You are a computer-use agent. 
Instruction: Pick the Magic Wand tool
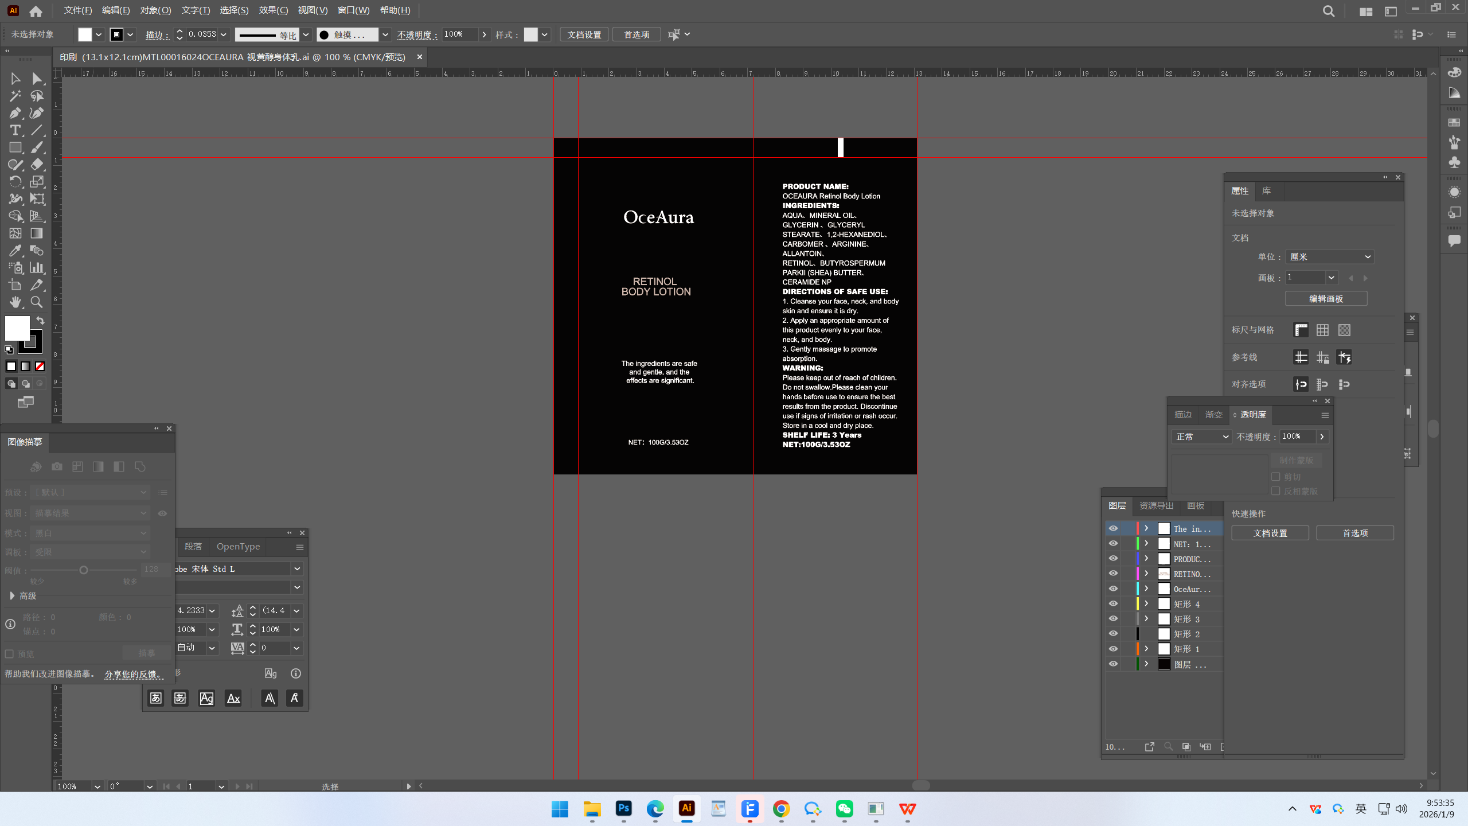point(15,96)
